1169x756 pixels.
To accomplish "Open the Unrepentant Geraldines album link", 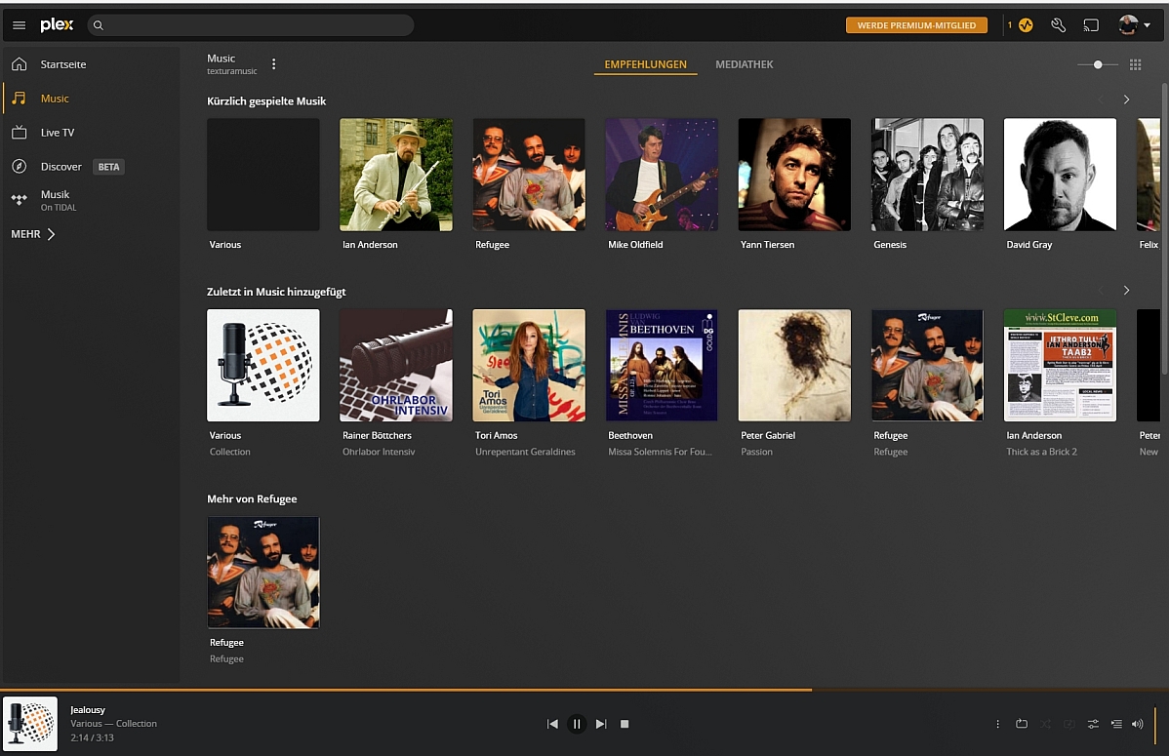I will pyautogui.click(x=525, y=452).
